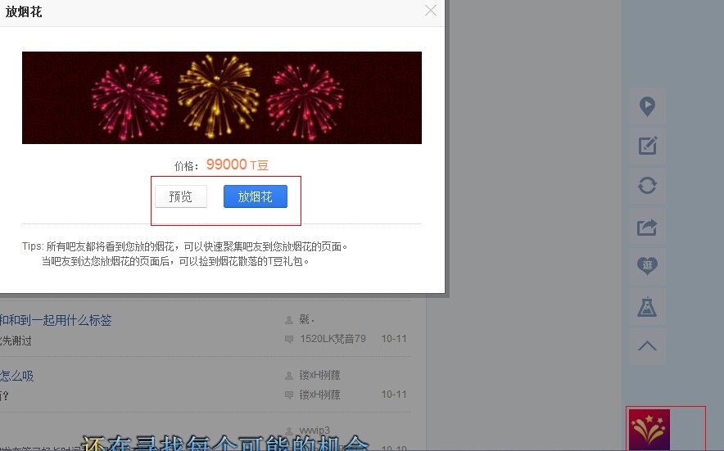The height and width of the screenshot is (451, 724).
Task: Close the 放烟花 dialog
Action: pos(430,11)
